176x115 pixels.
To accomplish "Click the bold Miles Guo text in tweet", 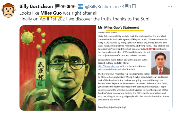I will [x=51, y=13].
